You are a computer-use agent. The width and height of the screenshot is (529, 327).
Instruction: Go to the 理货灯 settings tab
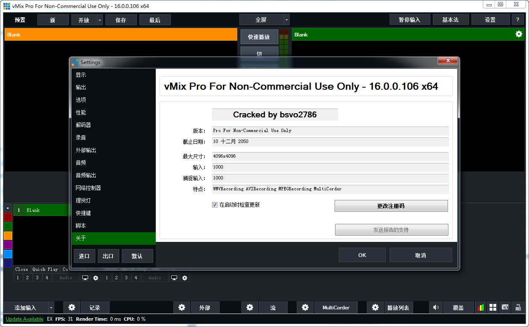click(x=114, y=201)
